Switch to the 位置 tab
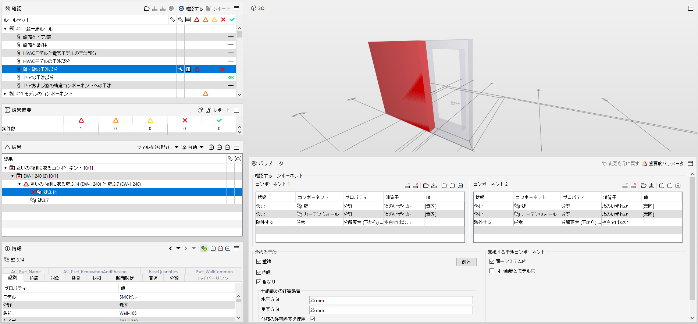This screenshot has width=698, height=324. click(x=34, y=278)
